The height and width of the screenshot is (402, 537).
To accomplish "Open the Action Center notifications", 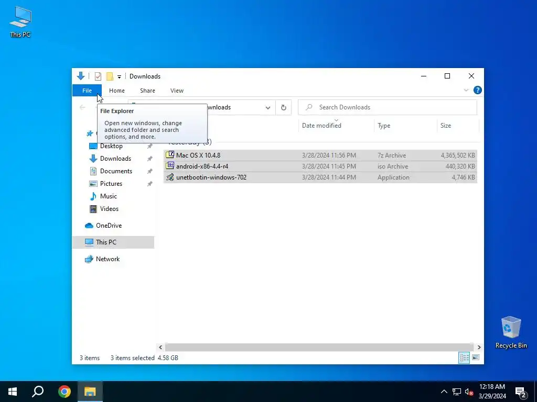I will point(521,392).
